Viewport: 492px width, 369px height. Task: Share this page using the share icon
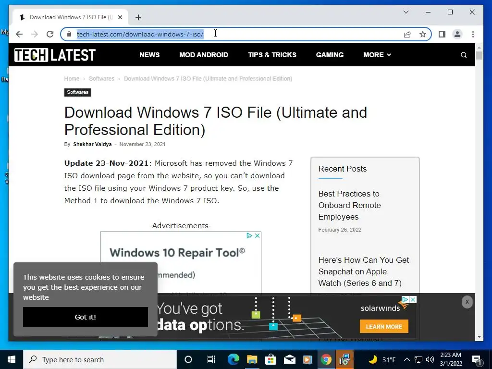click(407, 34)
